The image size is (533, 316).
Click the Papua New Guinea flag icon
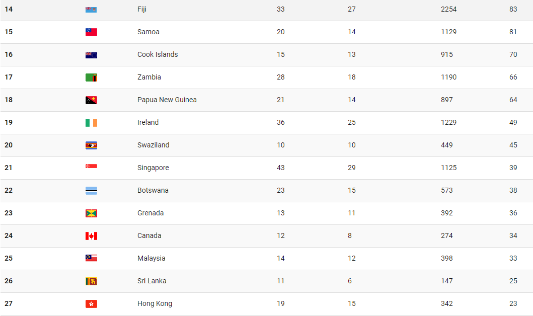point(91,100)
